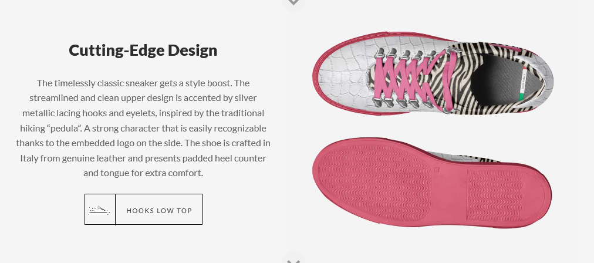Click a silver lacing hook on the sneaker
The image size is (594, 263).
[x=379, y=54]
